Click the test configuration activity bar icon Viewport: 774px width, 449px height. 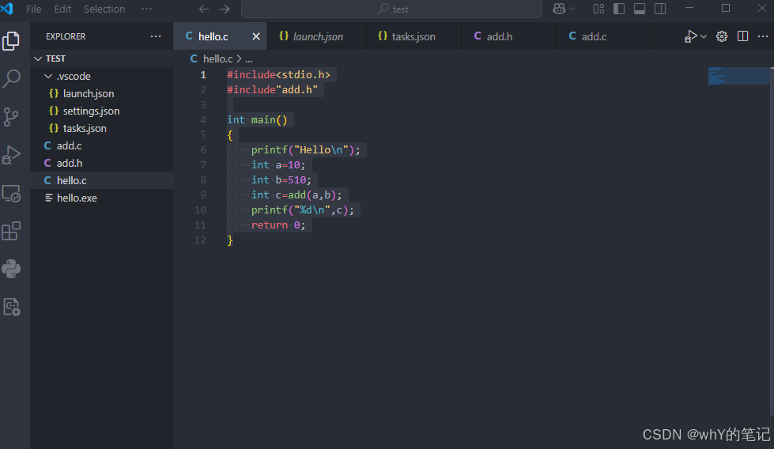[11, 308]
